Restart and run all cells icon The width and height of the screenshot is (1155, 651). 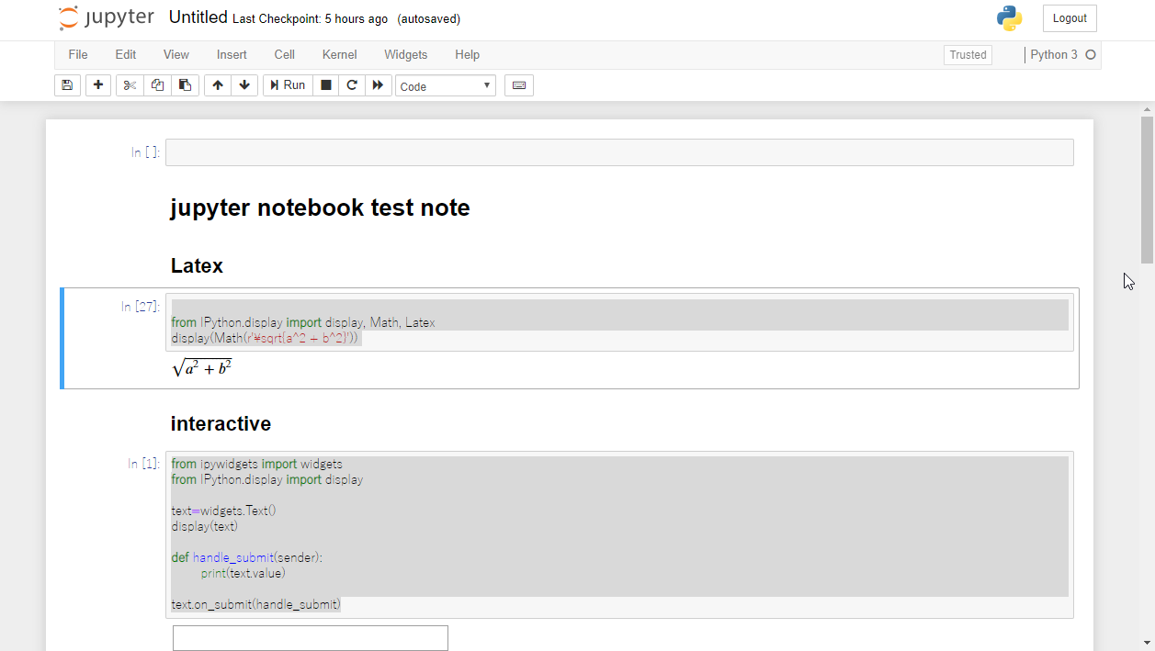378,85
